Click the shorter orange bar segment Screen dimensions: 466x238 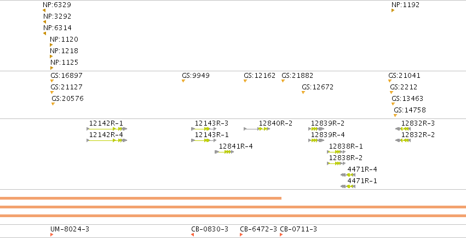click(x=141, y=198)
